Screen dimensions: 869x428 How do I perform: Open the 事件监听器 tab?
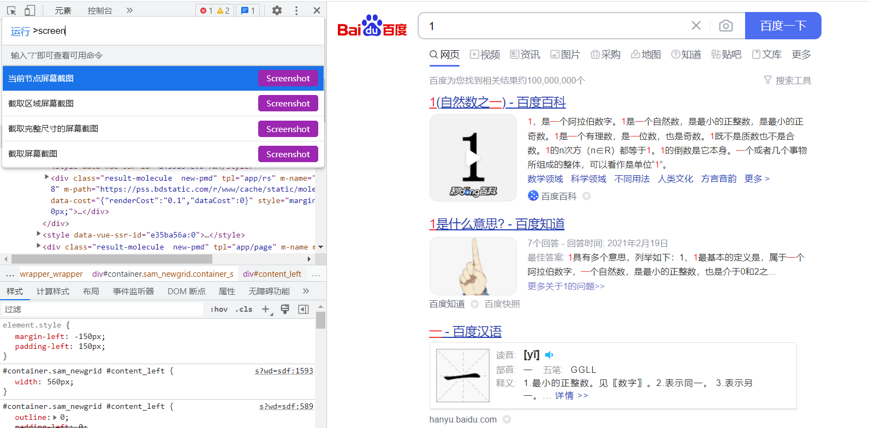133,292
